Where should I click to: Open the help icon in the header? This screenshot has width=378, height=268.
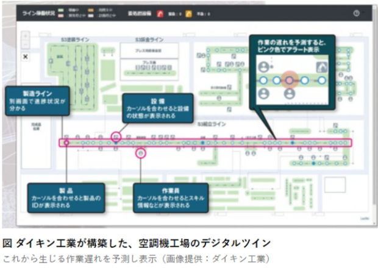(x=356, y=13)
